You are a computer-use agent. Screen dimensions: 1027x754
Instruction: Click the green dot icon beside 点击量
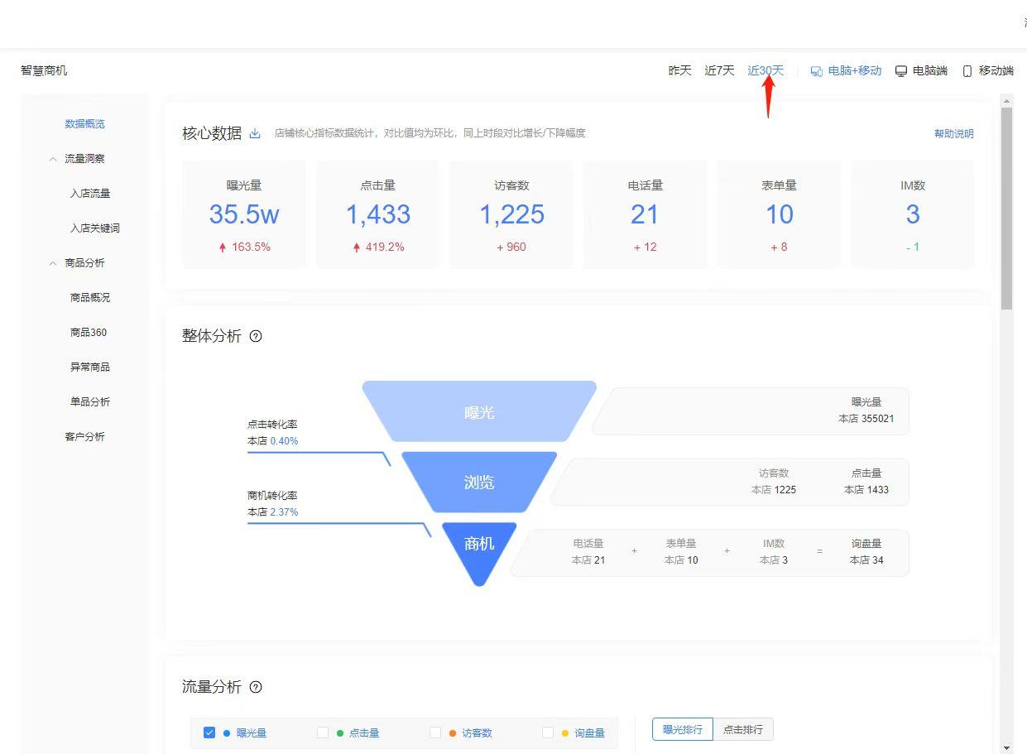tap(340, 732)
